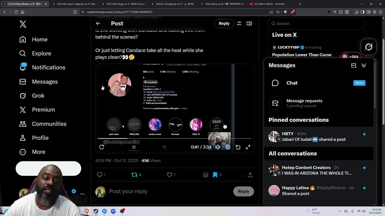Open a new browser tab
The width and height of the screenshot is (385, 216).
300,4
